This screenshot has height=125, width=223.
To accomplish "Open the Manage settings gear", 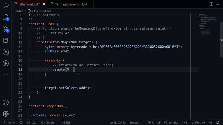I will coord(6,114).
